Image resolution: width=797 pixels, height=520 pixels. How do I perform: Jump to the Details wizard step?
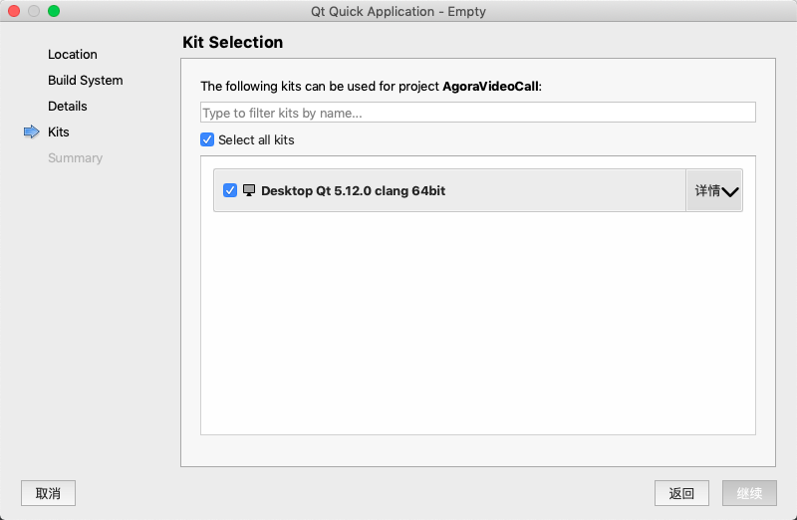coord(68,107)
